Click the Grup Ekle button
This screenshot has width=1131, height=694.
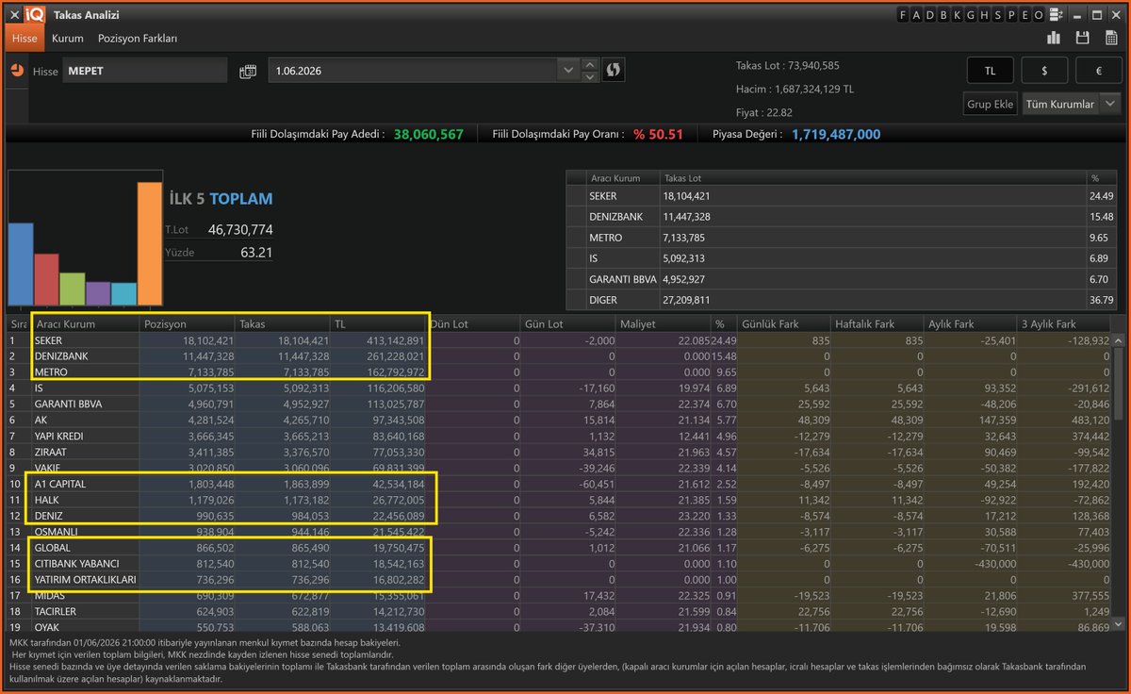pos(991,104)
